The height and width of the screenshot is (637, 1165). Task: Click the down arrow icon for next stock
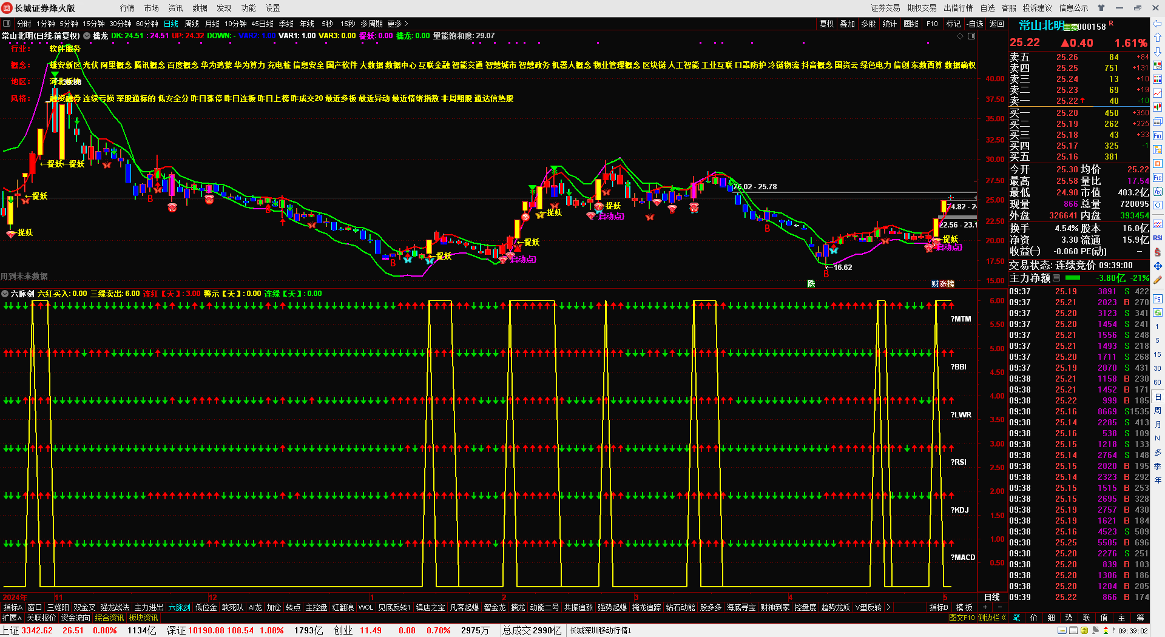coord(1158,51)
